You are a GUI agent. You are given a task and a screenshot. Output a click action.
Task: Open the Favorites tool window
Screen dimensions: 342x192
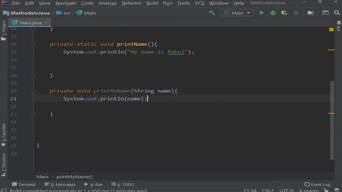click(4, 135)
